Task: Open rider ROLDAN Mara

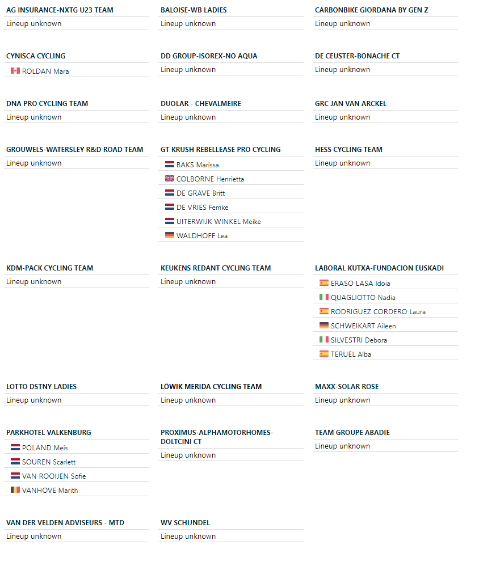Action: 45,71
